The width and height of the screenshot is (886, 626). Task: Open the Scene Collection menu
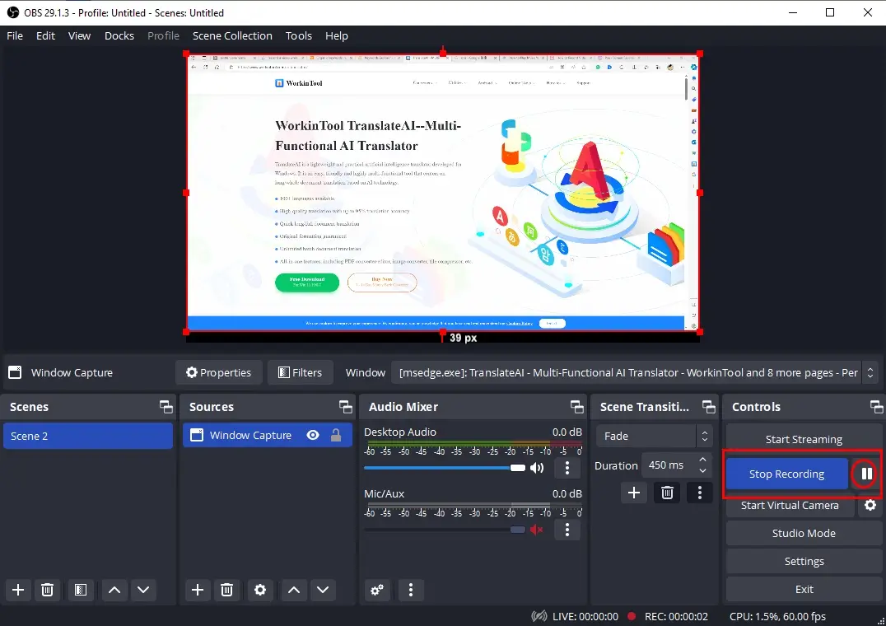[x=232, y=35]
